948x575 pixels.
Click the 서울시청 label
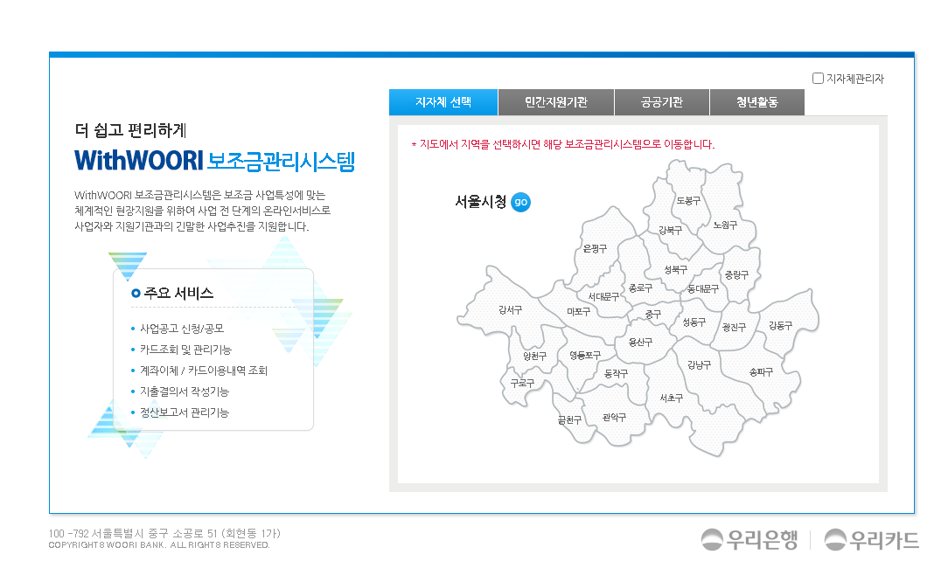tap(481, 202)
